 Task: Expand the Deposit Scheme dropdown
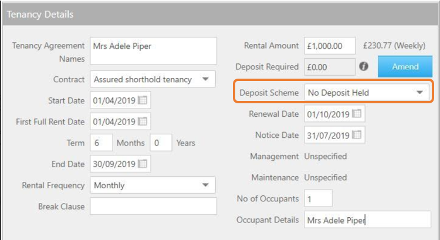419,93
